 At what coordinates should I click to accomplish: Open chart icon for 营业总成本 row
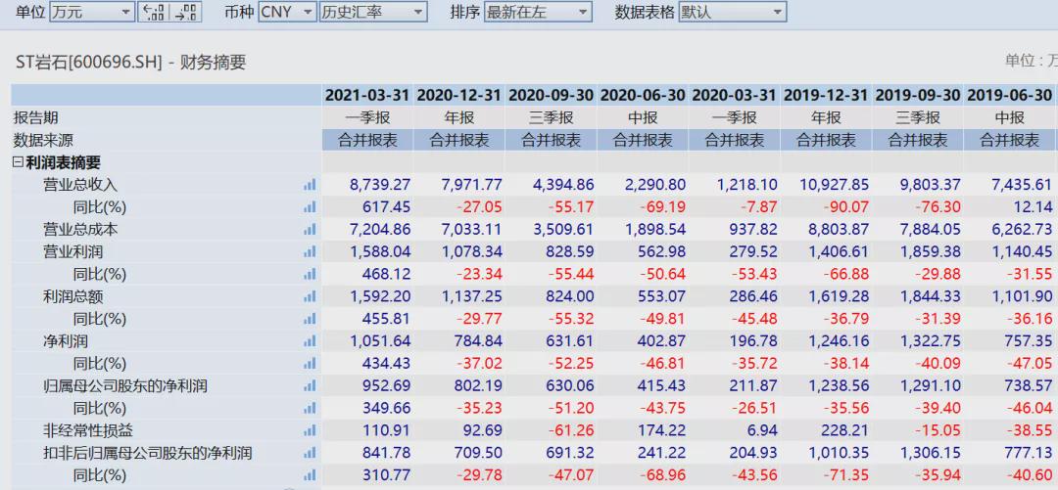[310, 229]
